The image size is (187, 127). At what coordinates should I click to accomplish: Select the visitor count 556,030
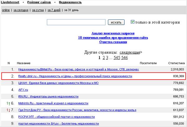click(179, 124)
